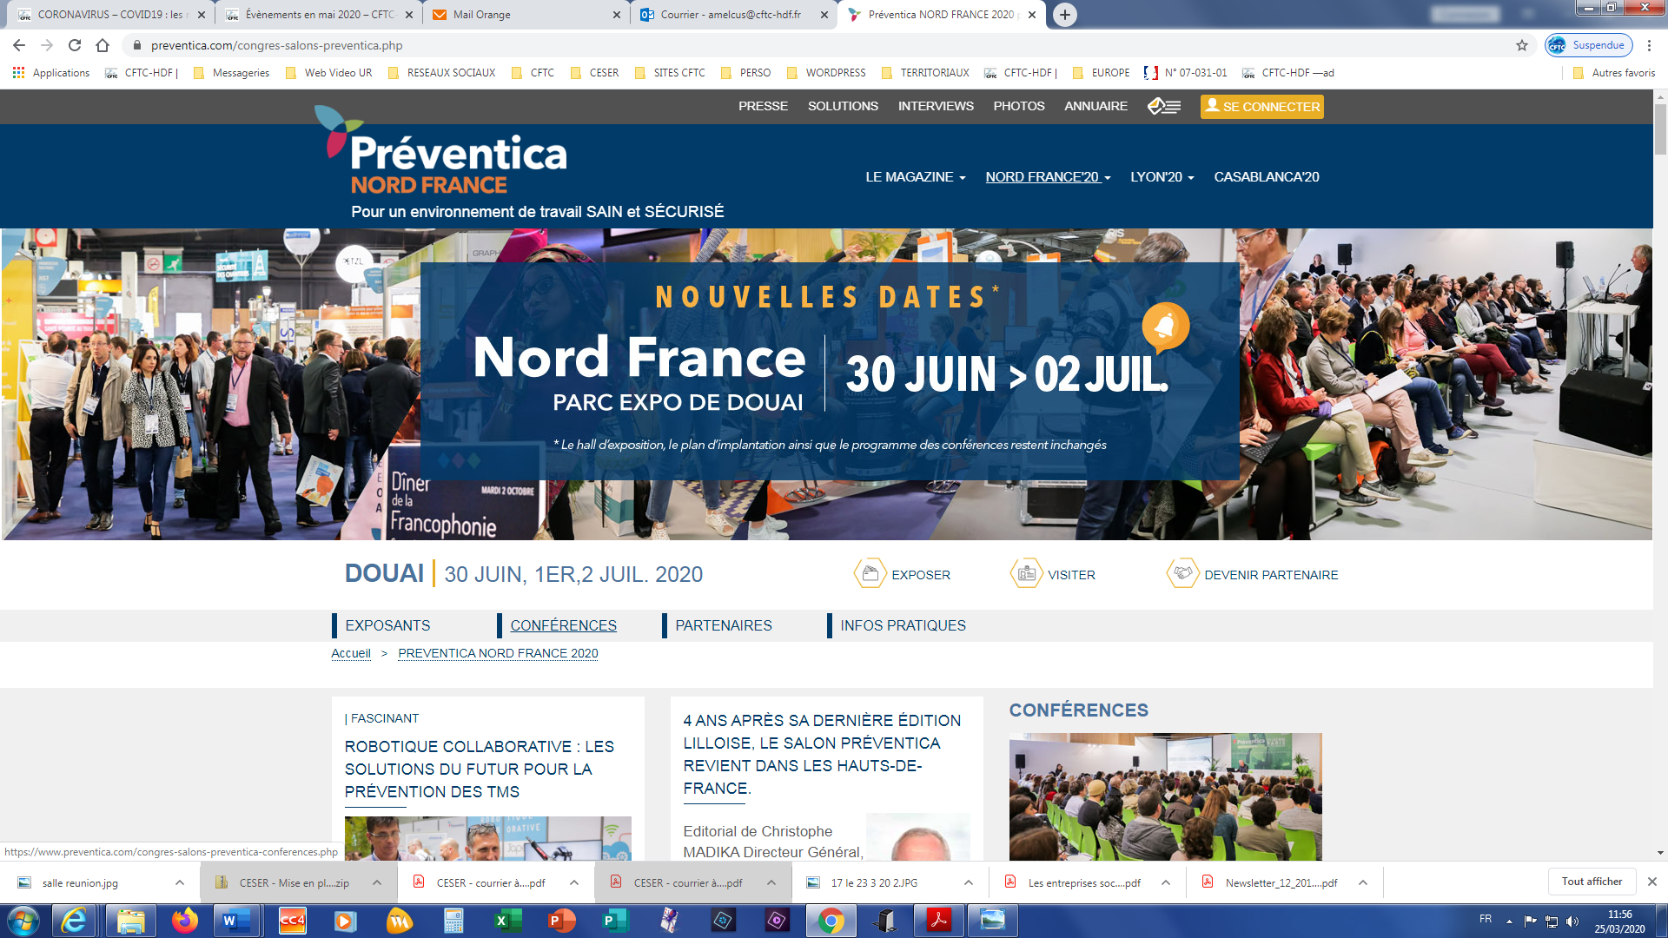The width and height of the screenshot is (1668, 938).
Task: Open the Suspendue profile button
Action: pyautogui.click(x=1588, y=45)
